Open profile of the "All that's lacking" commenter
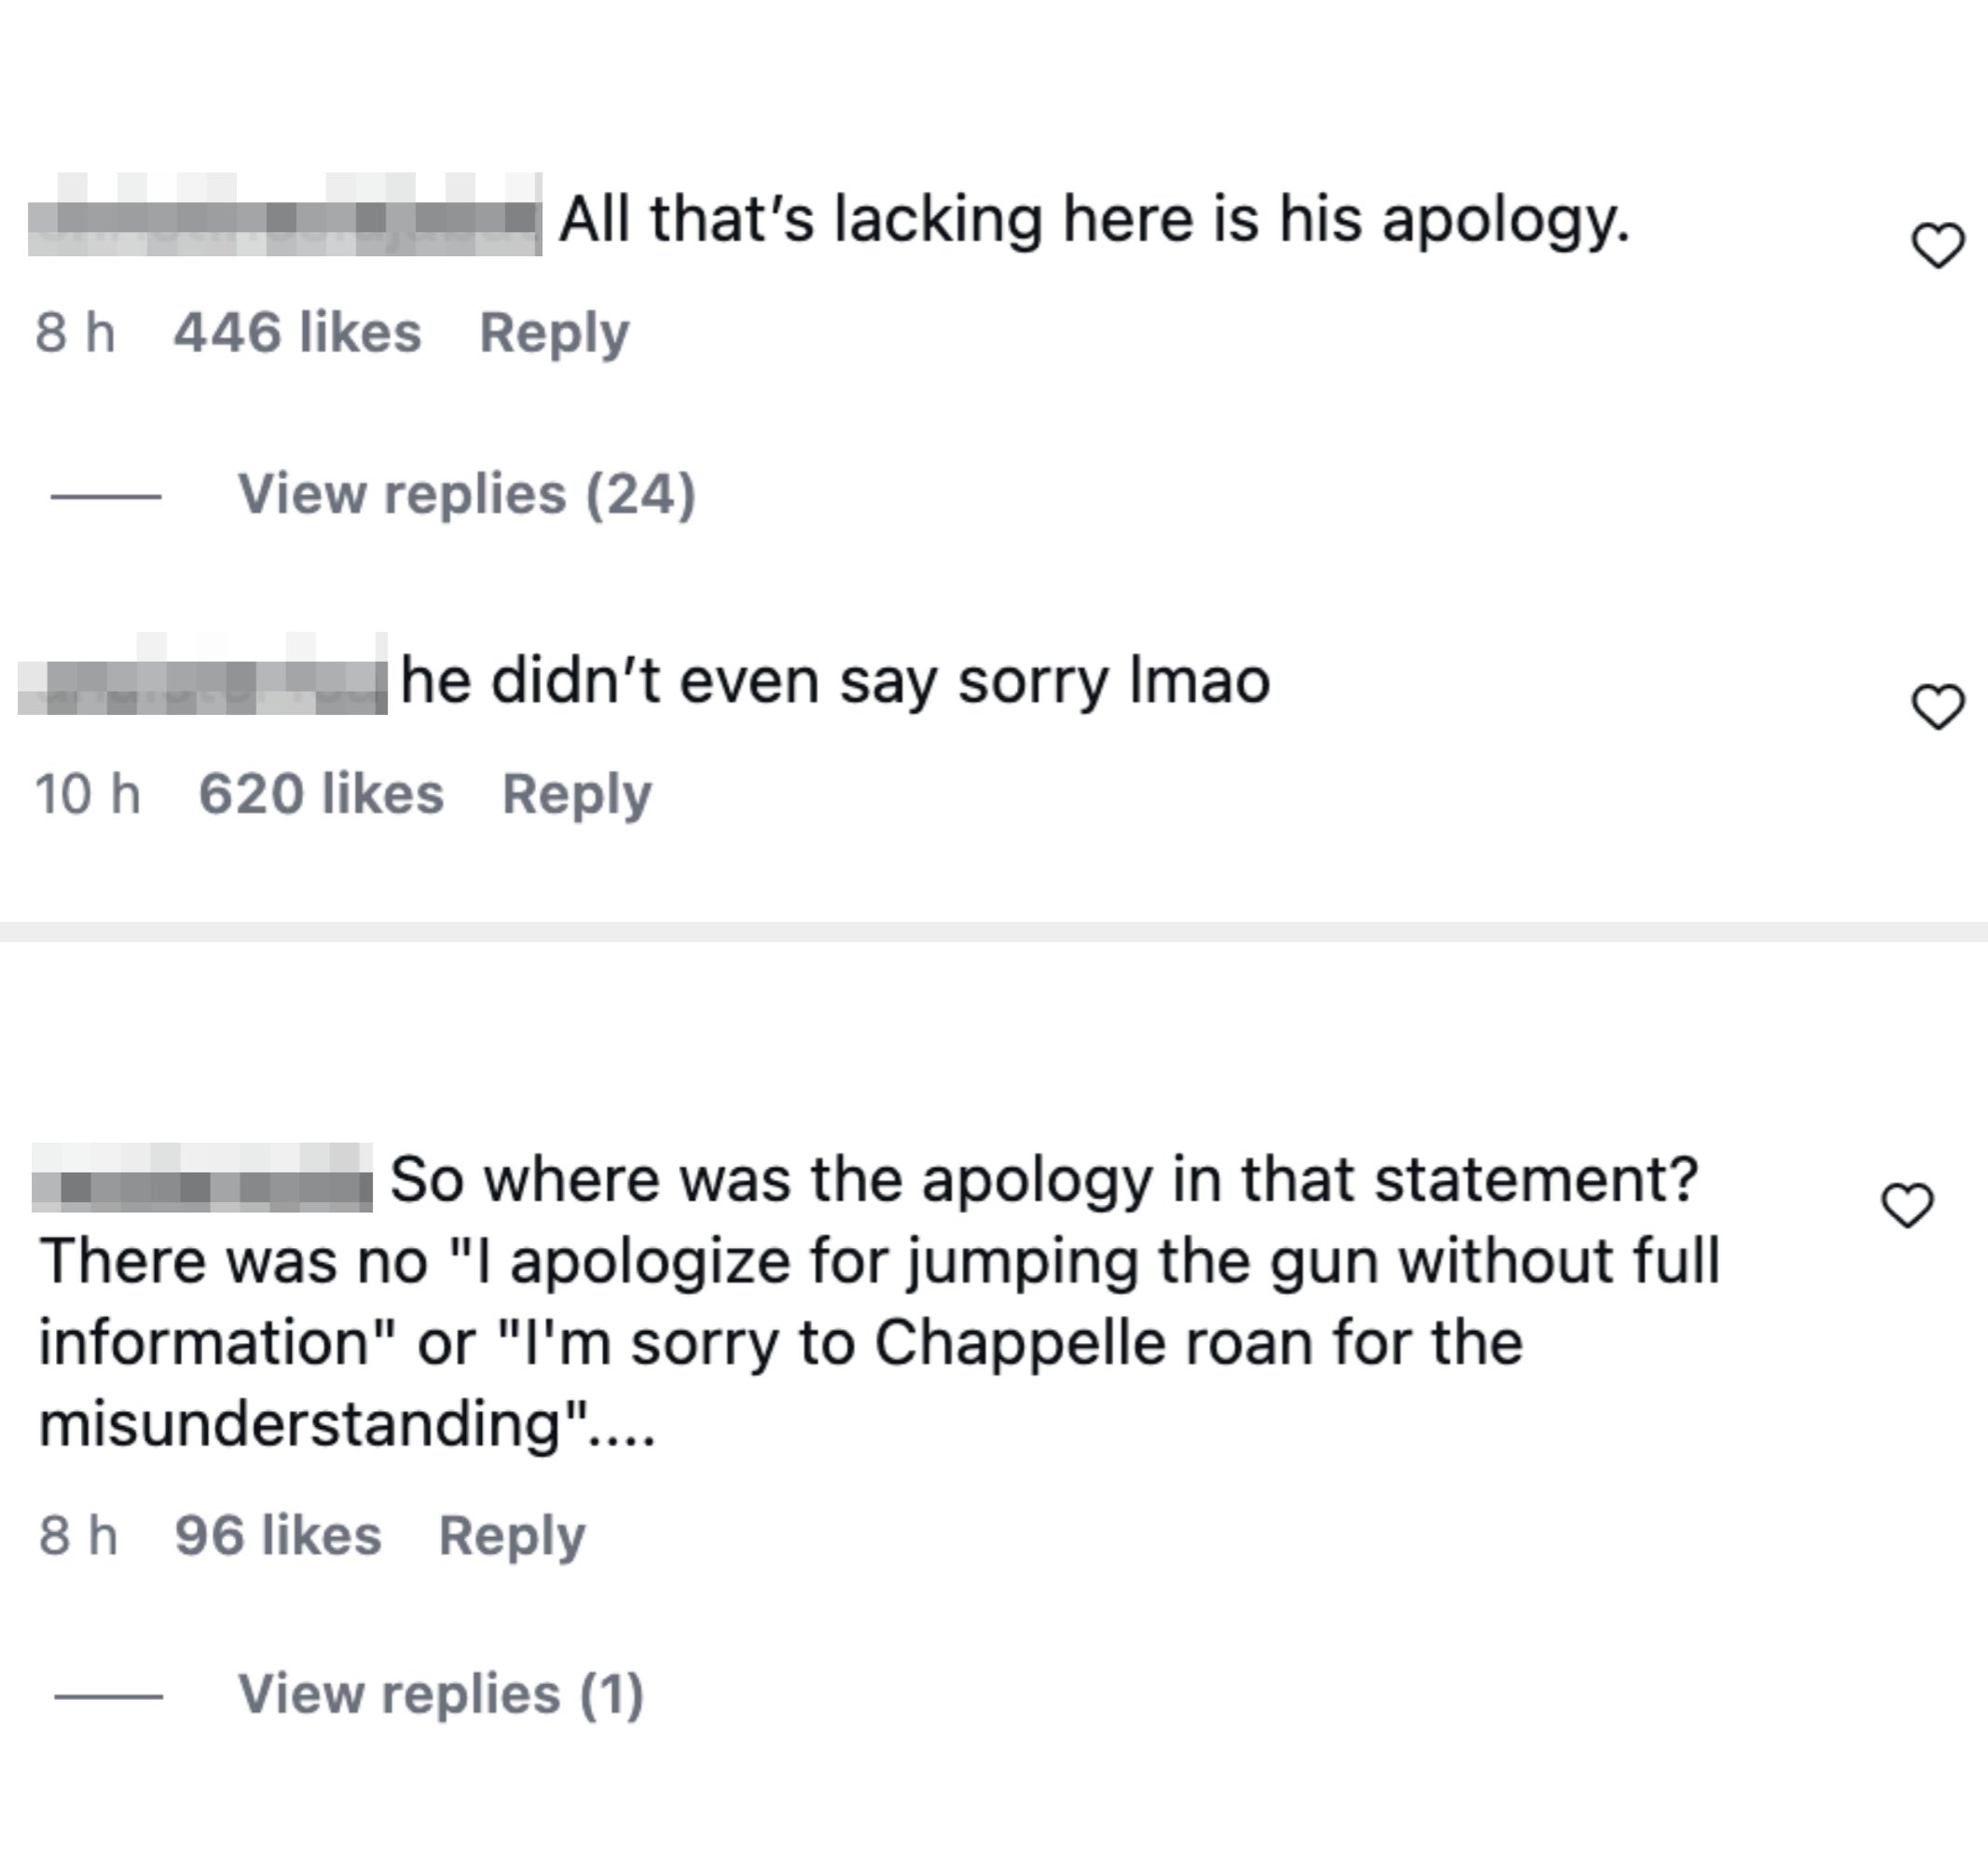 pos(285,217)
